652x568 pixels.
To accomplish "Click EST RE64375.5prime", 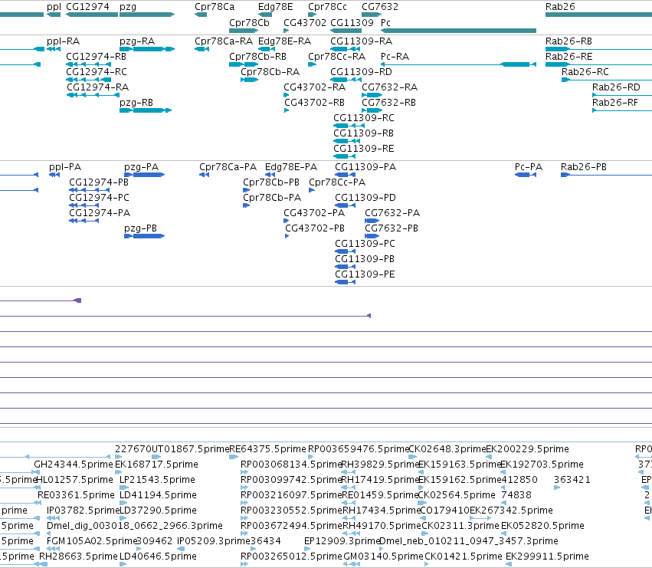I will (267, 449).
